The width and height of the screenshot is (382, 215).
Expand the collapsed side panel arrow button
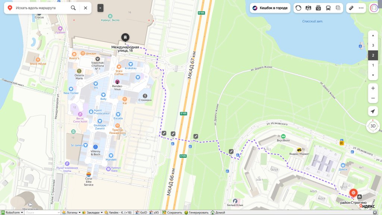tap(100, 8)
